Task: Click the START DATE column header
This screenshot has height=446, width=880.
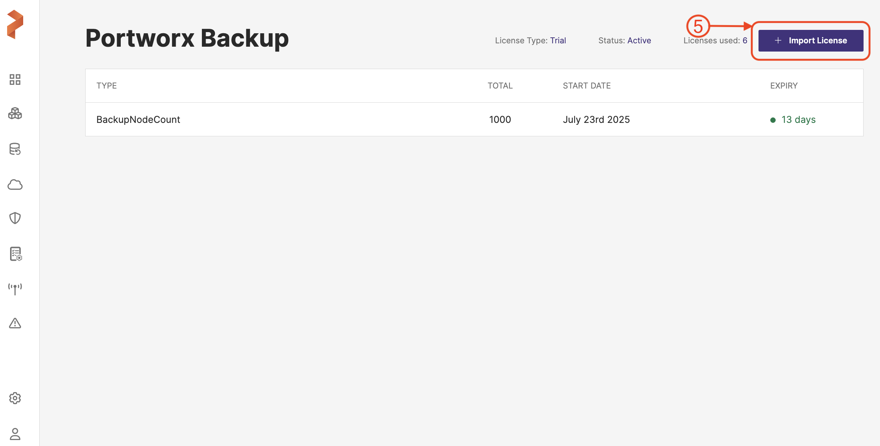Action: [x=587, y=86]
